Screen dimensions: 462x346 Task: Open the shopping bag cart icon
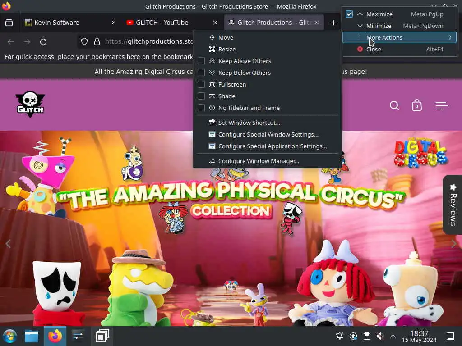pos(416,105)
